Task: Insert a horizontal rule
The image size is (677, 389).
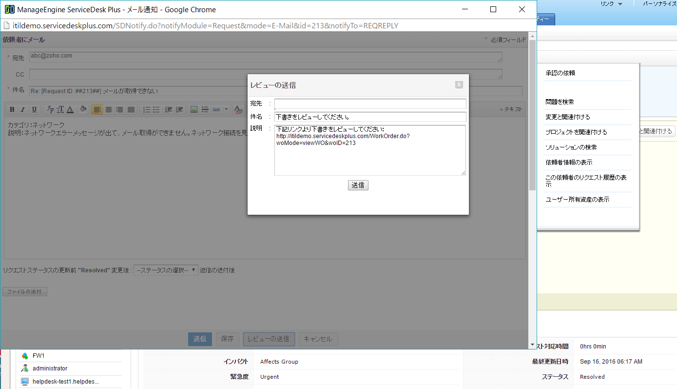Action: 205,109
